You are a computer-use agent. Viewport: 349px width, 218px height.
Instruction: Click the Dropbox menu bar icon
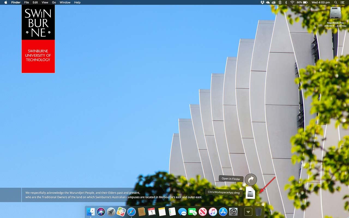pyautogui.click(x=262, y=2)
